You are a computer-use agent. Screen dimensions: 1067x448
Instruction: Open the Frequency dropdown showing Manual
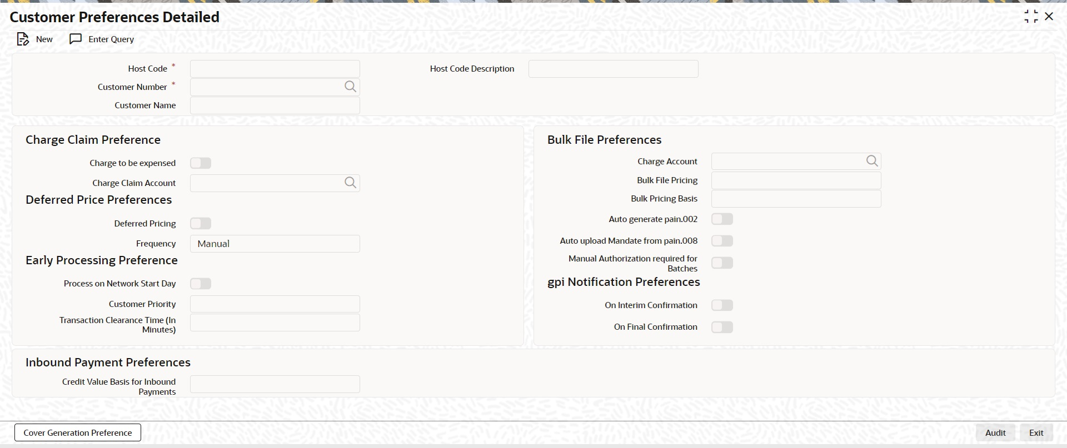tap(275, 244)
